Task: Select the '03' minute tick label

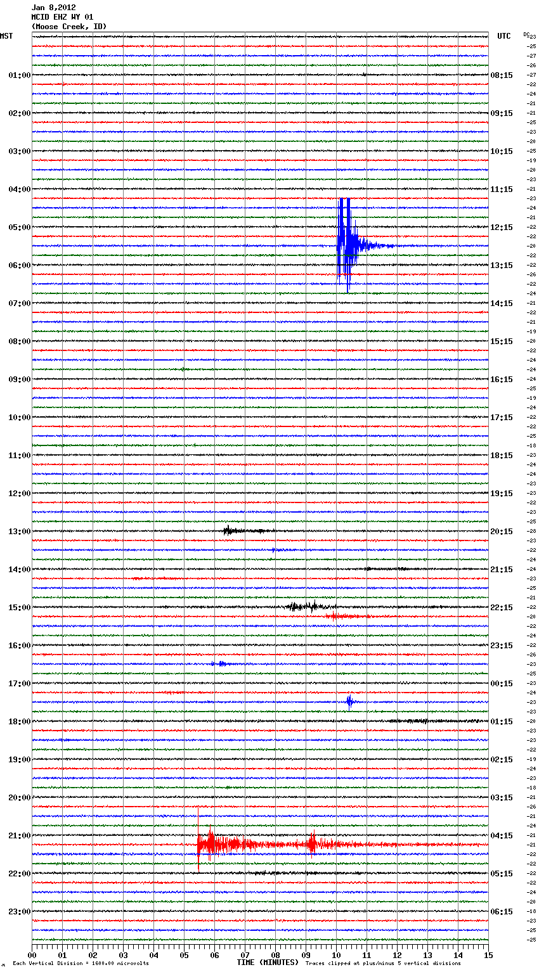Action: pyautogui.click(x=123, y=955)
